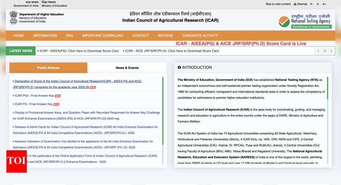The height and width of the screenshot is (185, 341).
Task: Open the INFORMATION menu
Action: click(x=45, y=35)
